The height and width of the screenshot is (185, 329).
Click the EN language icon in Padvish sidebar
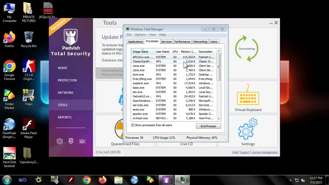[71, 141]
